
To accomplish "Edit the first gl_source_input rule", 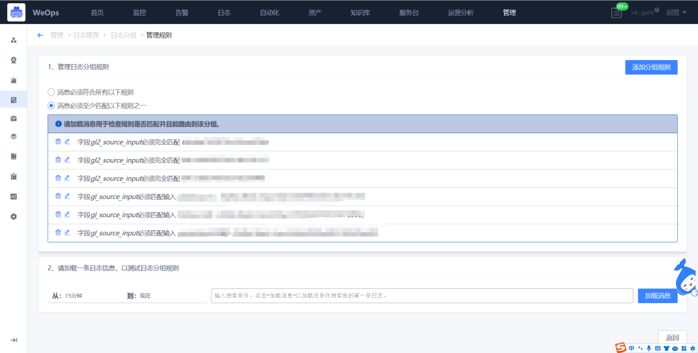I will point(67,197).
